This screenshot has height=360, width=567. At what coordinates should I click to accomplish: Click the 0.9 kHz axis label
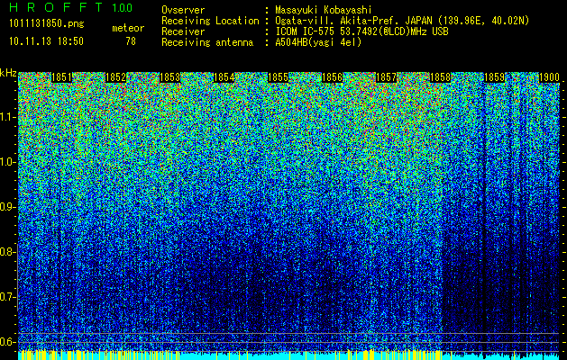pyautogui.click(x=8, y=207)
